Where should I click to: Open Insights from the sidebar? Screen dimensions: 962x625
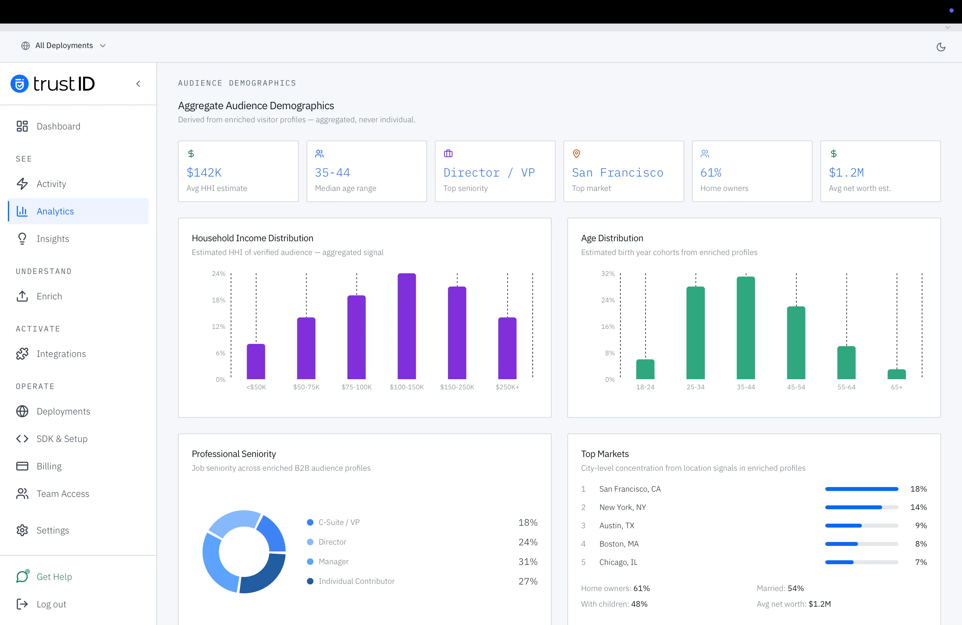click(79, 239)
